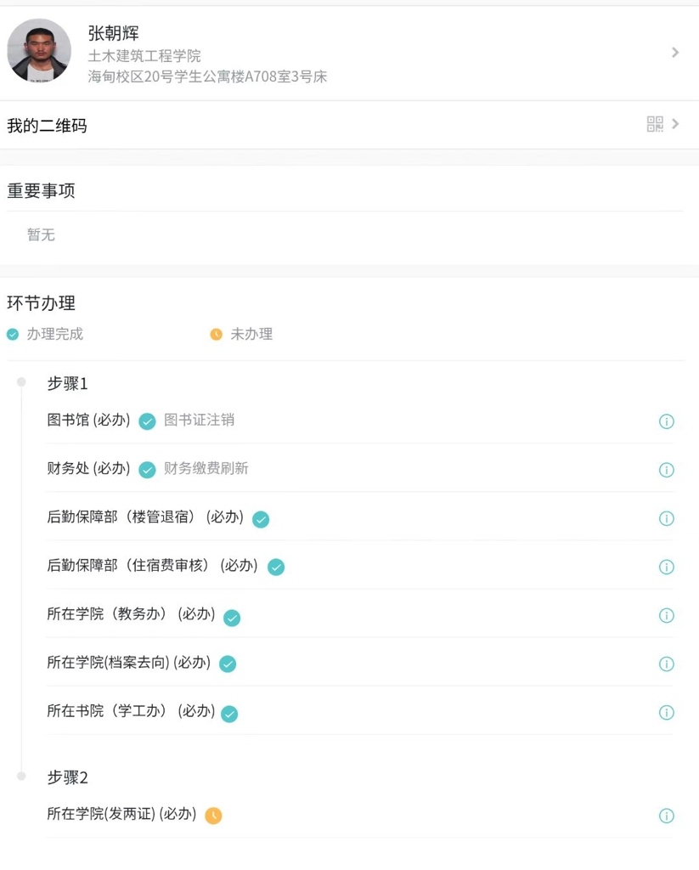Viewport: 699px width, 870px height.
Task: Tap info icon for 学工办 row
Action: click(667, 712)
